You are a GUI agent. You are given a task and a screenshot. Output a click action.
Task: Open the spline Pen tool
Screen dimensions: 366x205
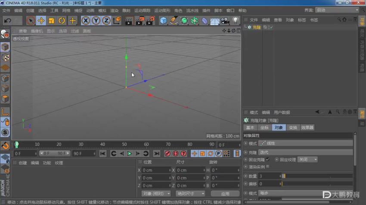point(174,21)
